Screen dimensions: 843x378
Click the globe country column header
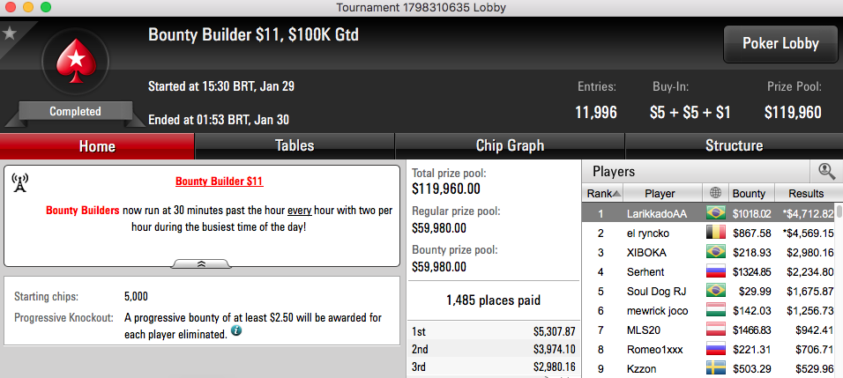tap(715, 193)
